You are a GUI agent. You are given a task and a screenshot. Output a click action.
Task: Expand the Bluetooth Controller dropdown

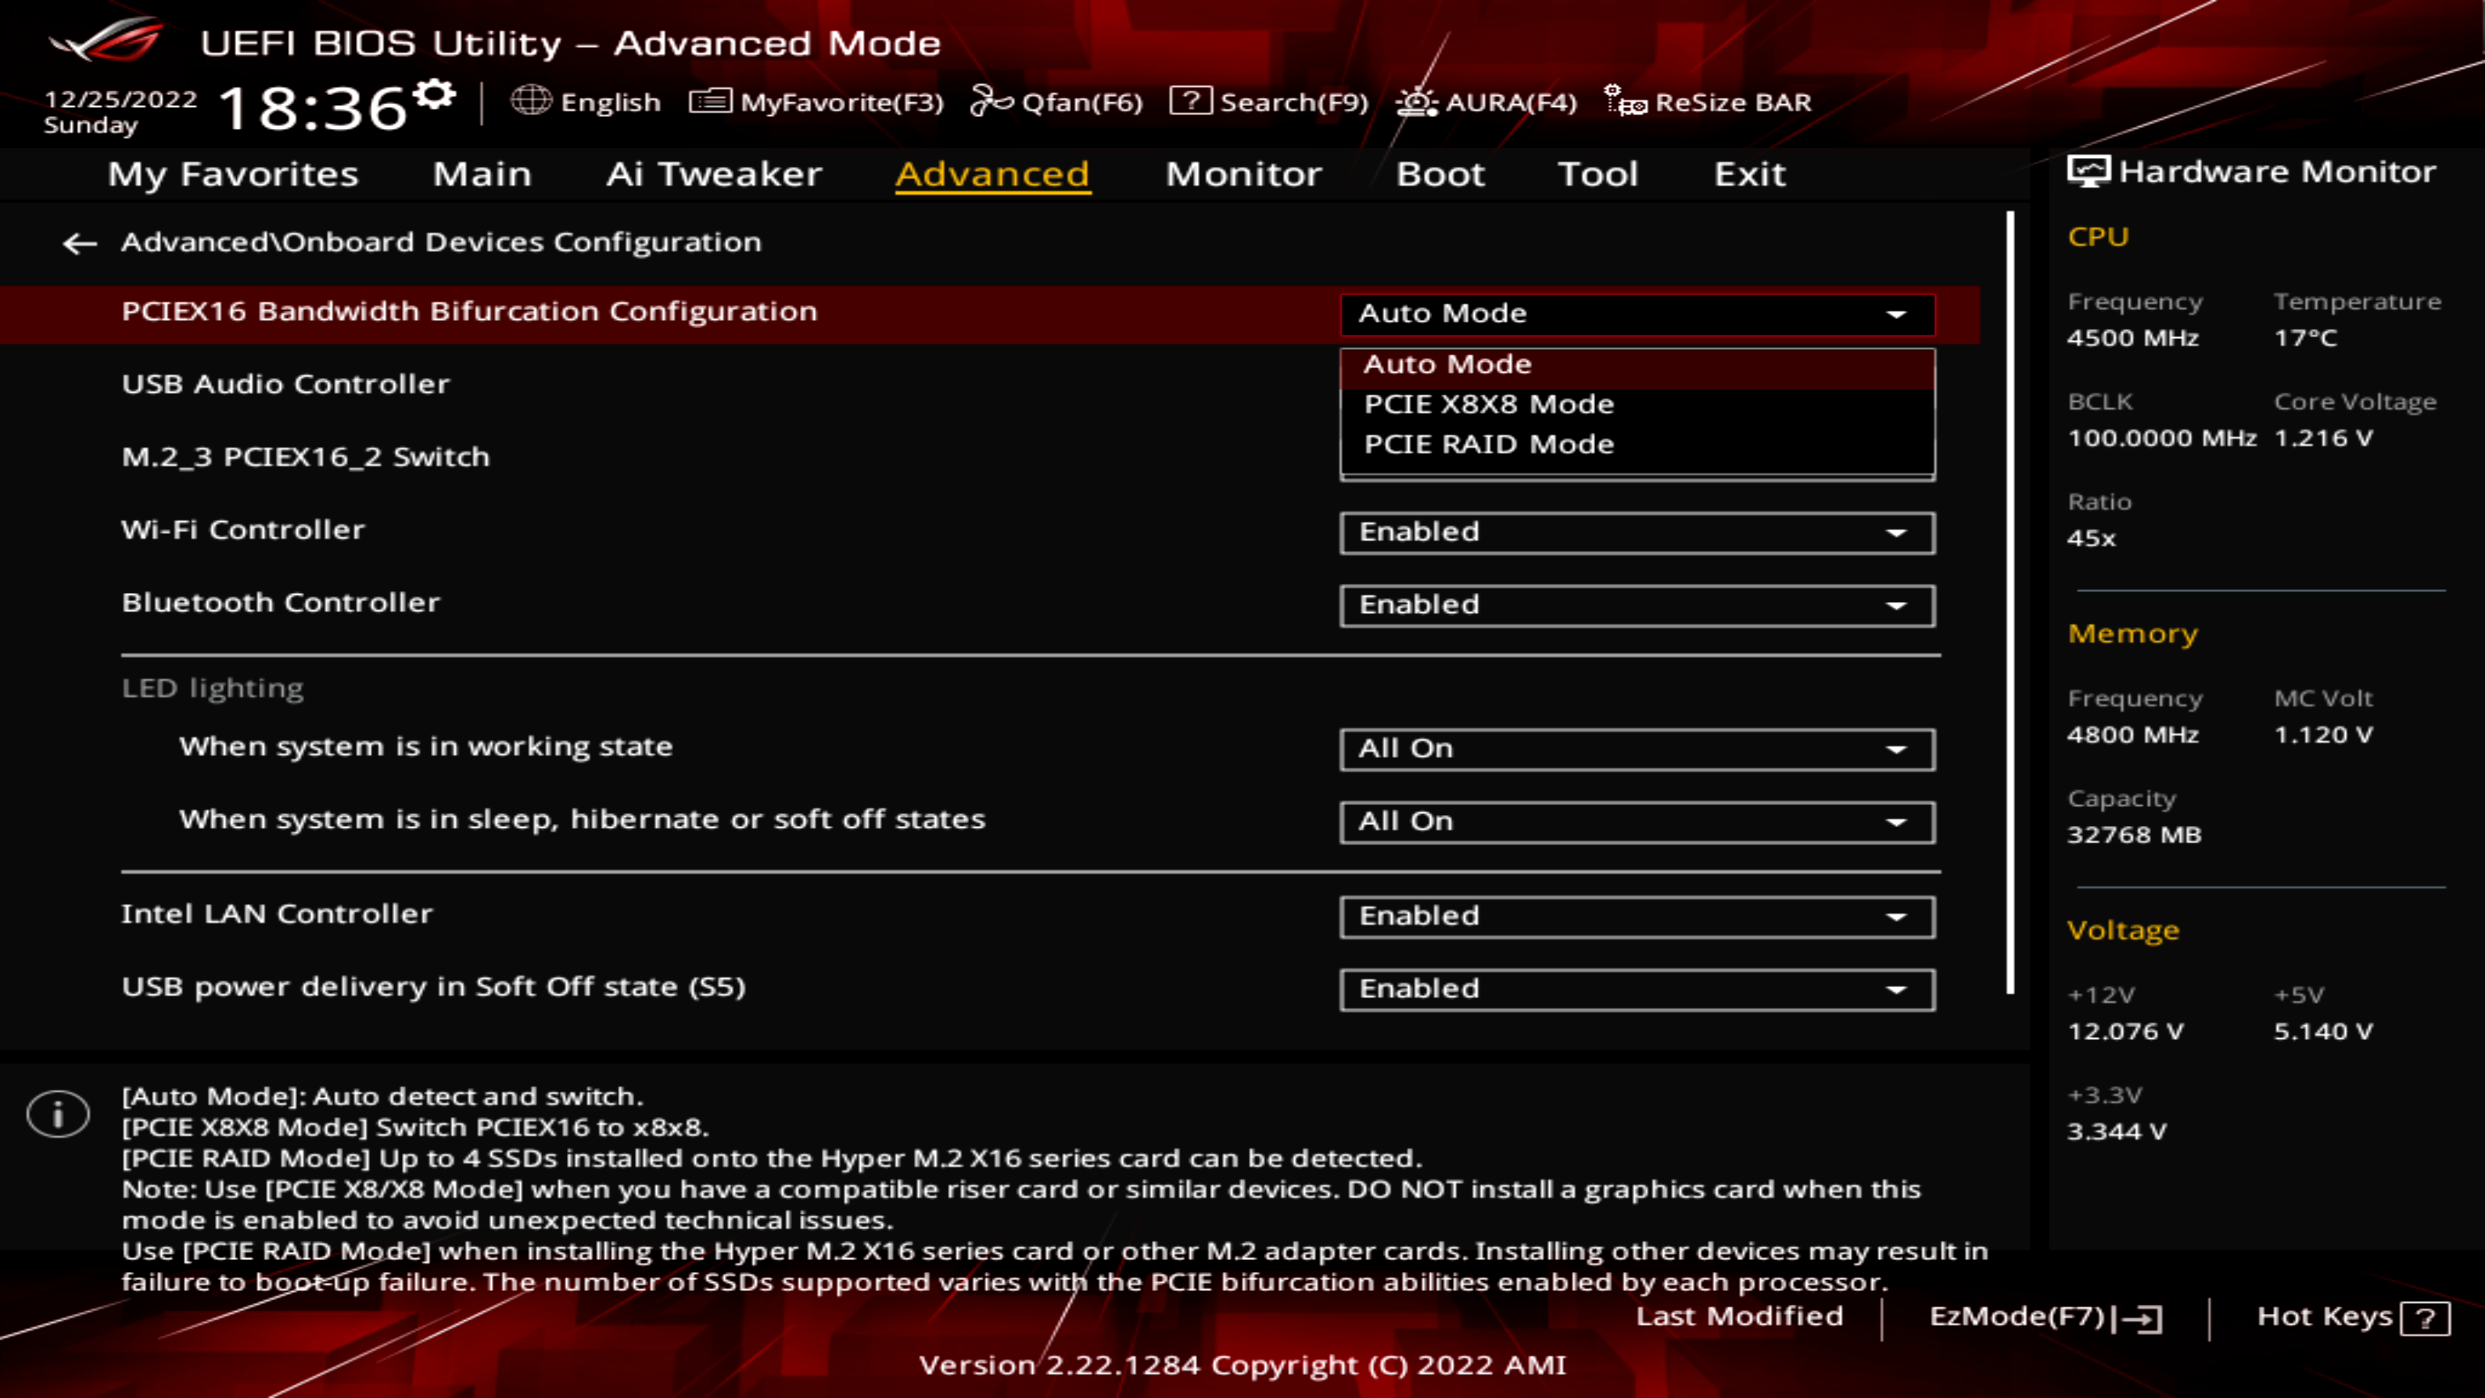pyautogui.click(x=1636, y=605)
